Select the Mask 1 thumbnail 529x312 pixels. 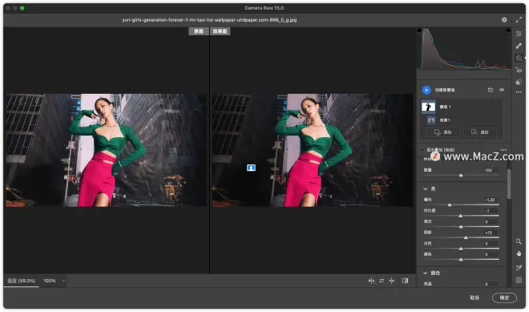pyautogui.click(x=429, y=107)
